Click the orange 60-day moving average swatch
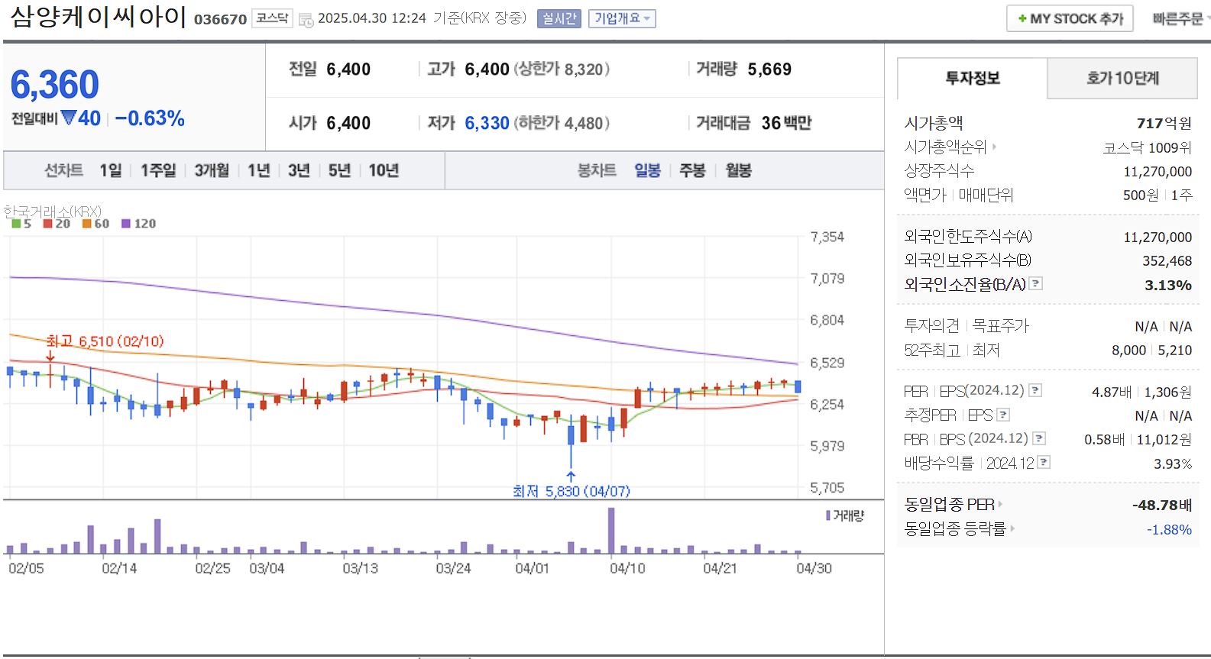The image size is (1211, 659). [86, 224]
